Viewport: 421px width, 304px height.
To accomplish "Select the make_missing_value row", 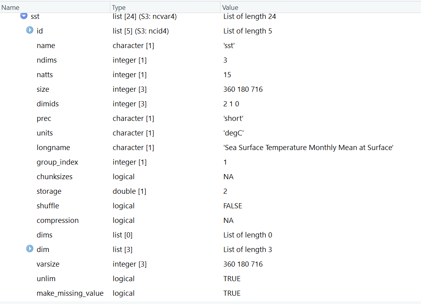I will click(70, 293).
